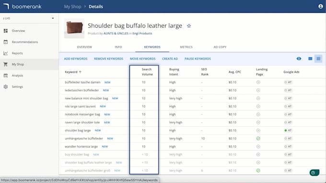Screen dimensions: 326x183
Task: Click landing page icon for raven large shoulder tote
Action: (x=258, y=122)
